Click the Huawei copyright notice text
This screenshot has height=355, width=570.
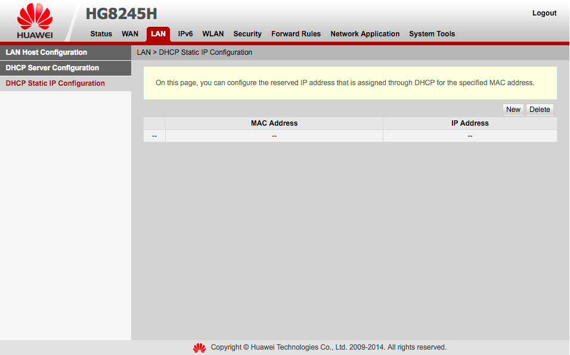329,347
